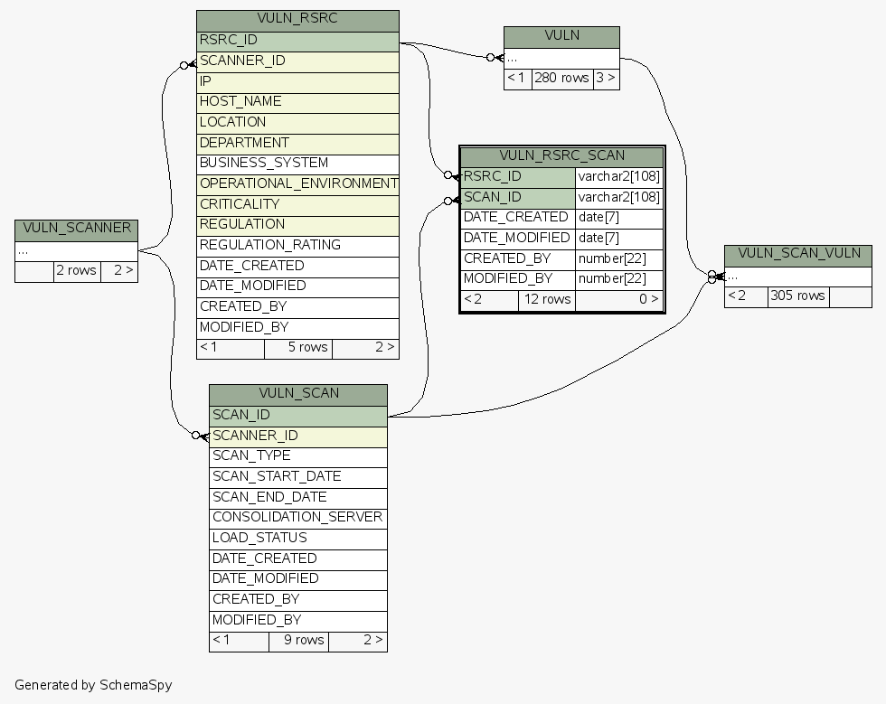Select the VULN_SCANNER table header

point(76,230)
